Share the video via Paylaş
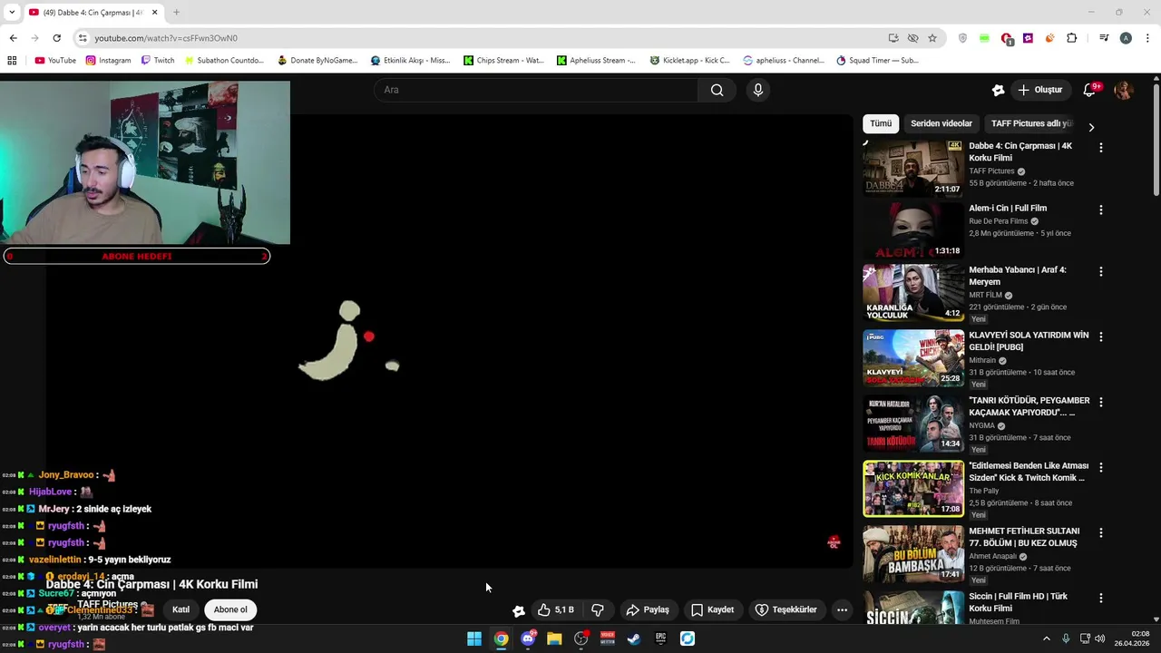The width and height of the screenshot is (1161, 653). 648,609
